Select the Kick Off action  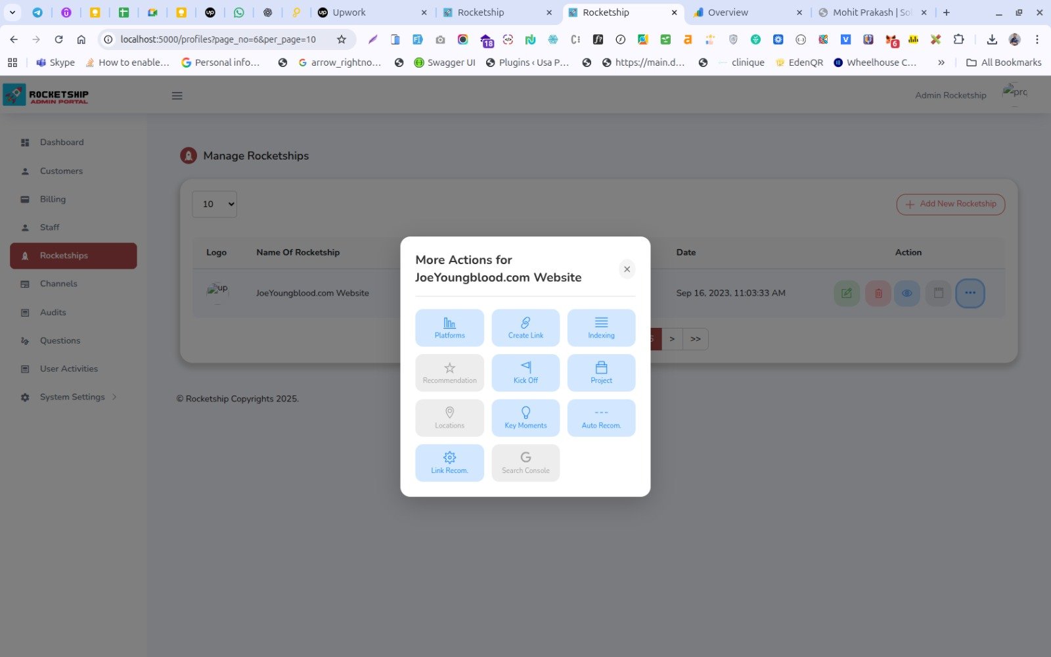tap(525, 373)
